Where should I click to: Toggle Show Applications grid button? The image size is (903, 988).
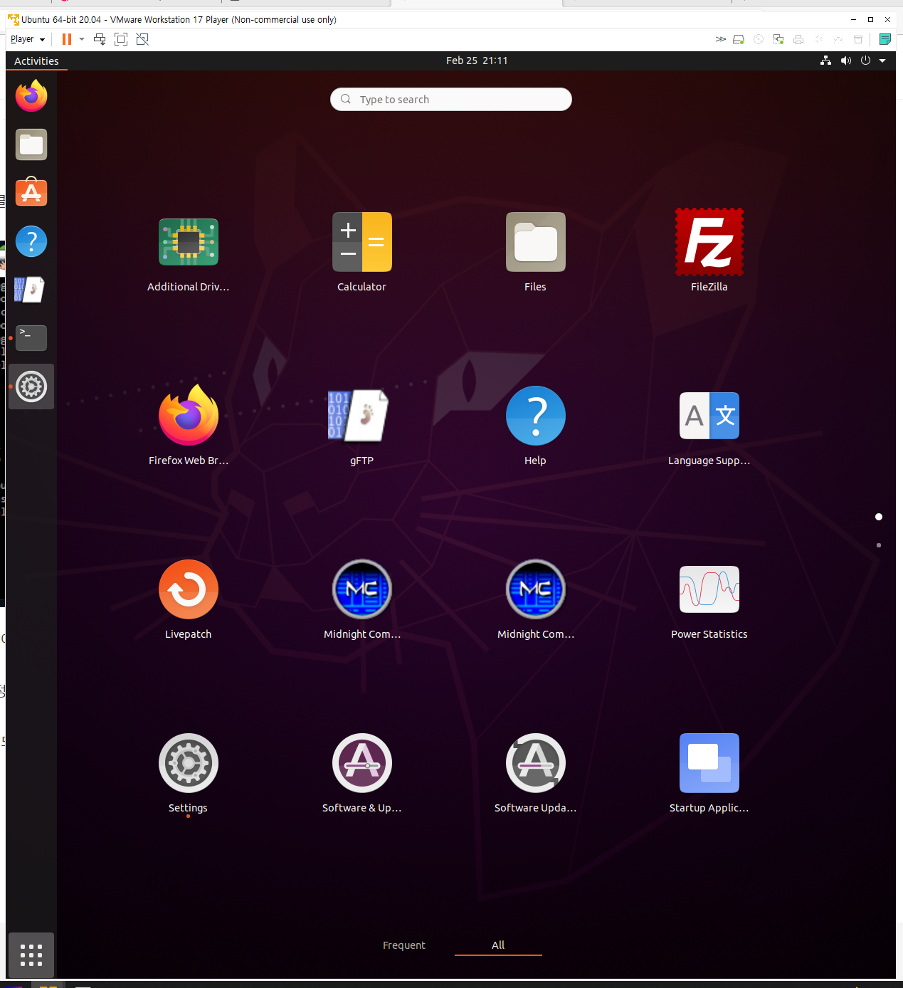[x=31, y=955]
